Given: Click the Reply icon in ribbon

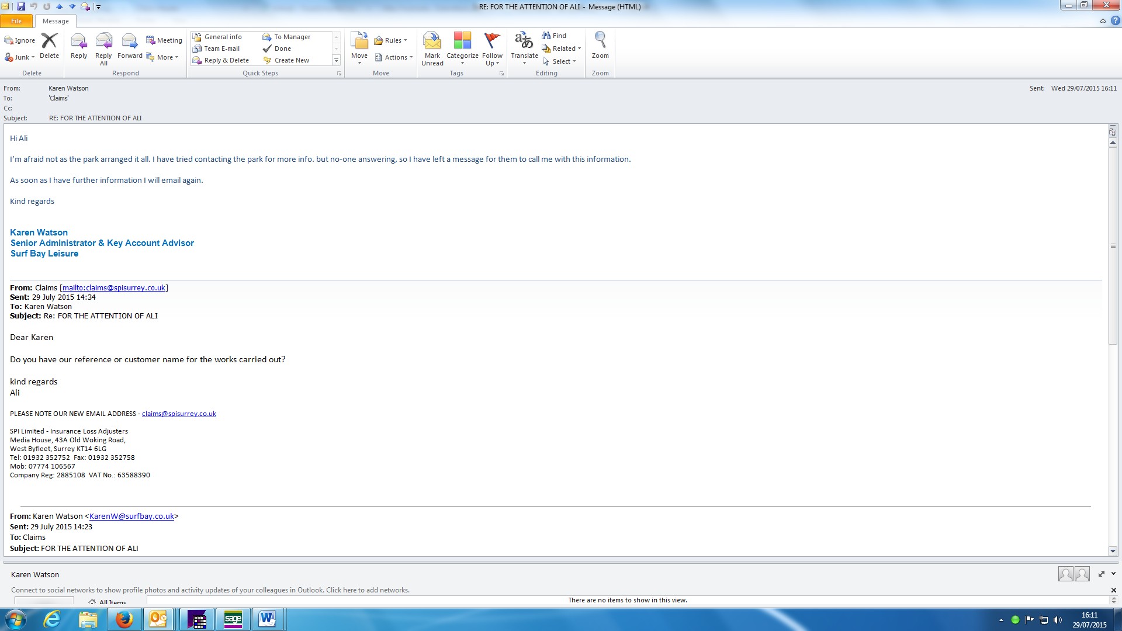Looking at the screenshot, I should [78, 46].
